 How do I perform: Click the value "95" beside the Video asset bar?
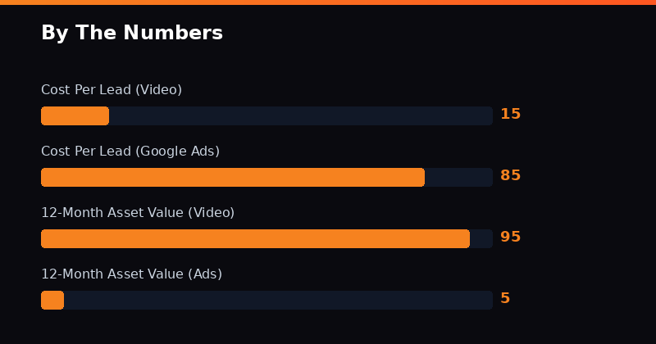pyautogui.click(x=510, y=238)
